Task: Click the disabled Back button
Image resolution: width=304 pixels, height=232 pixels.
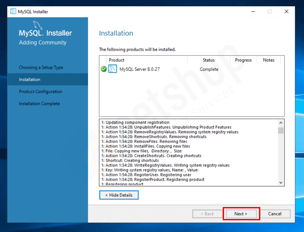Action: pos(207,214)
